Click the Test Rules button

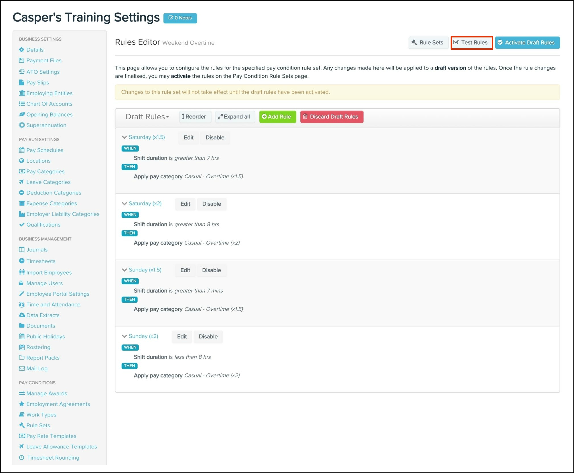coord(471,43)
